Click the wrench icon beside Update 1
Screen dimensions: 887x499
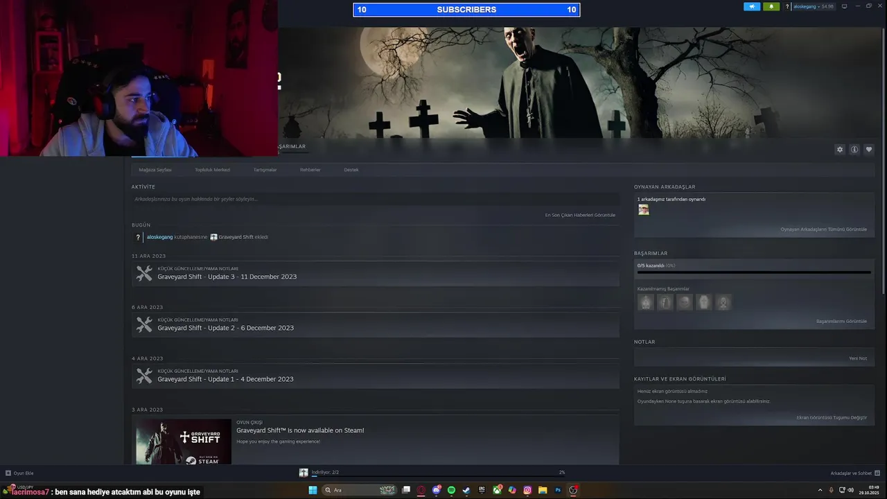(144, 376)
